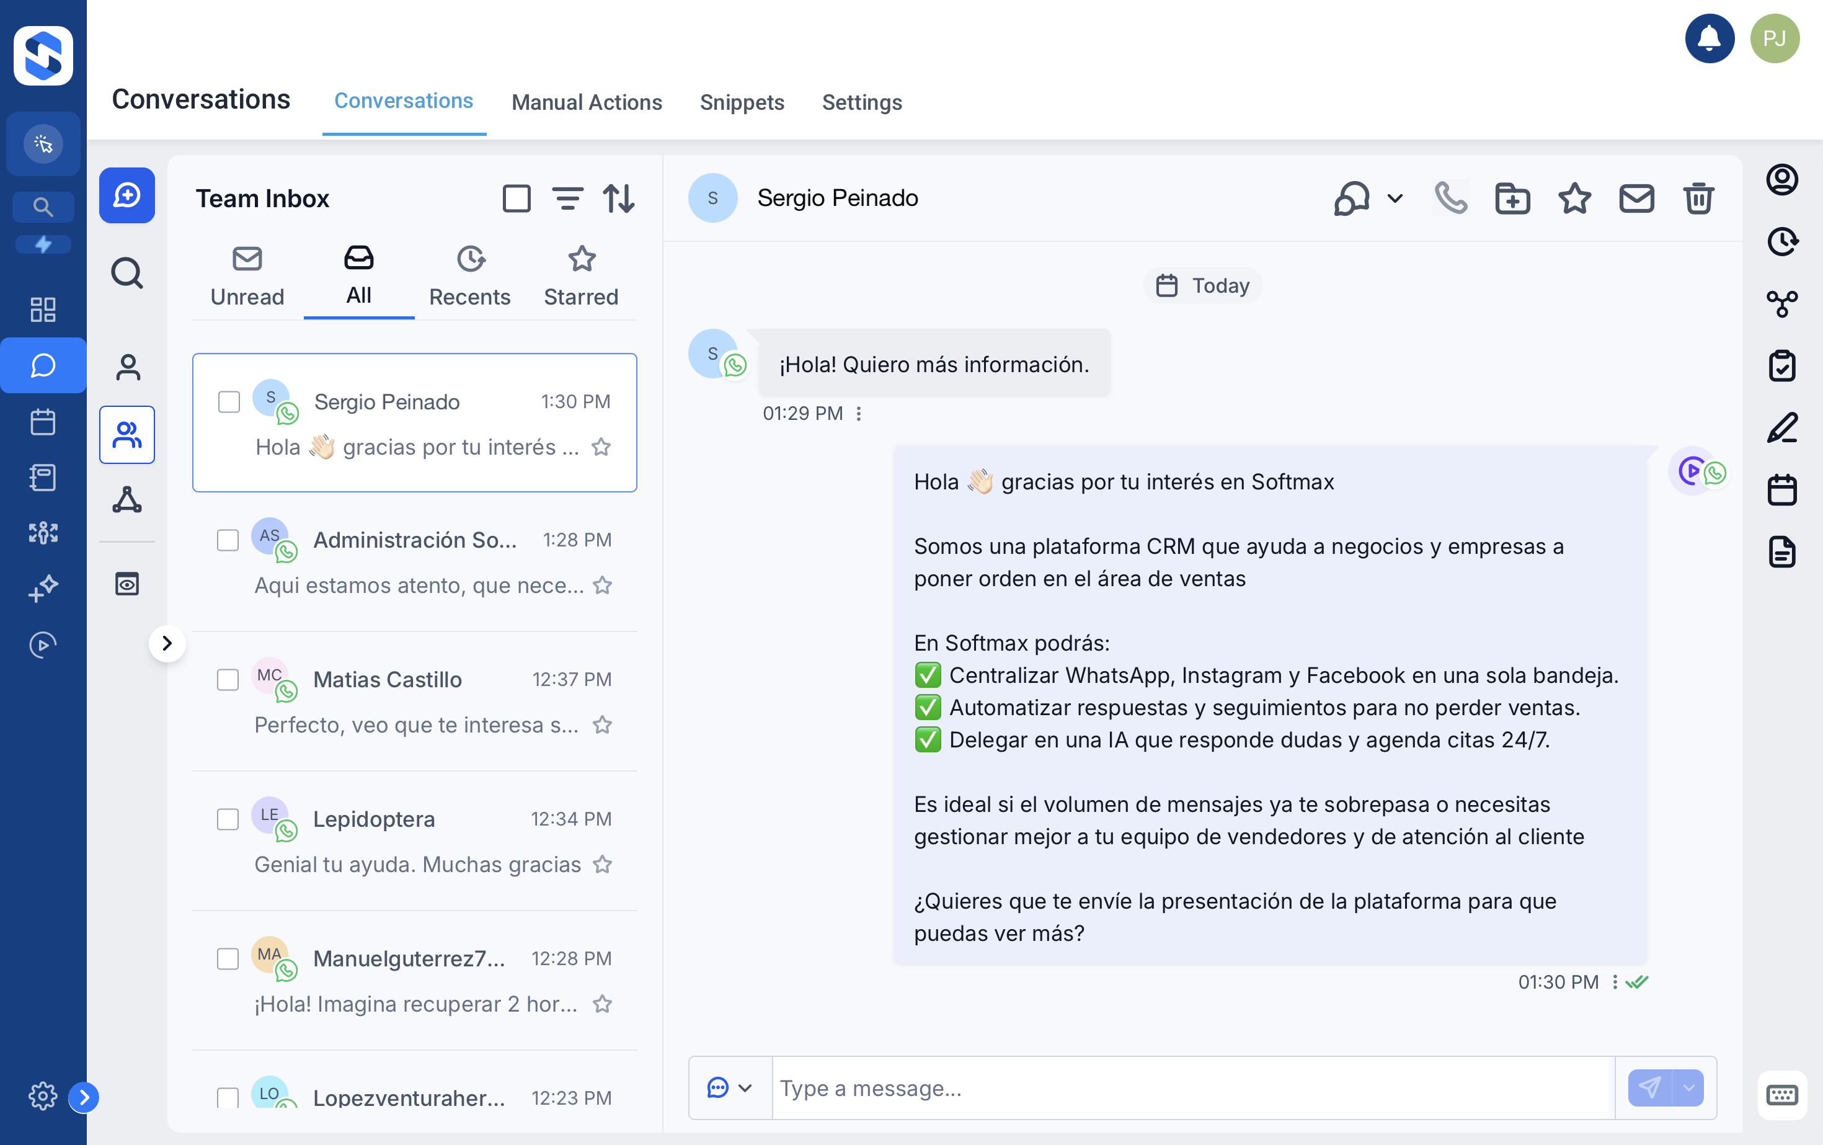
Task: Click the Type a message input field
Action: pyautogui.click(x=1135, y=1088)
